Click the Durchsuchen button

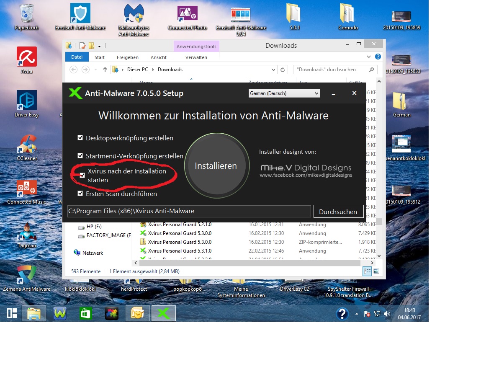pyautogui.click(x=338, y=212)
